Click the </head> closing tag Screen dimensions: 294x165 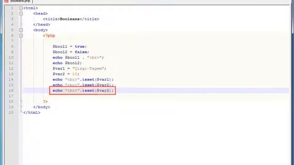pyautogui.click(x=41, y=24)
